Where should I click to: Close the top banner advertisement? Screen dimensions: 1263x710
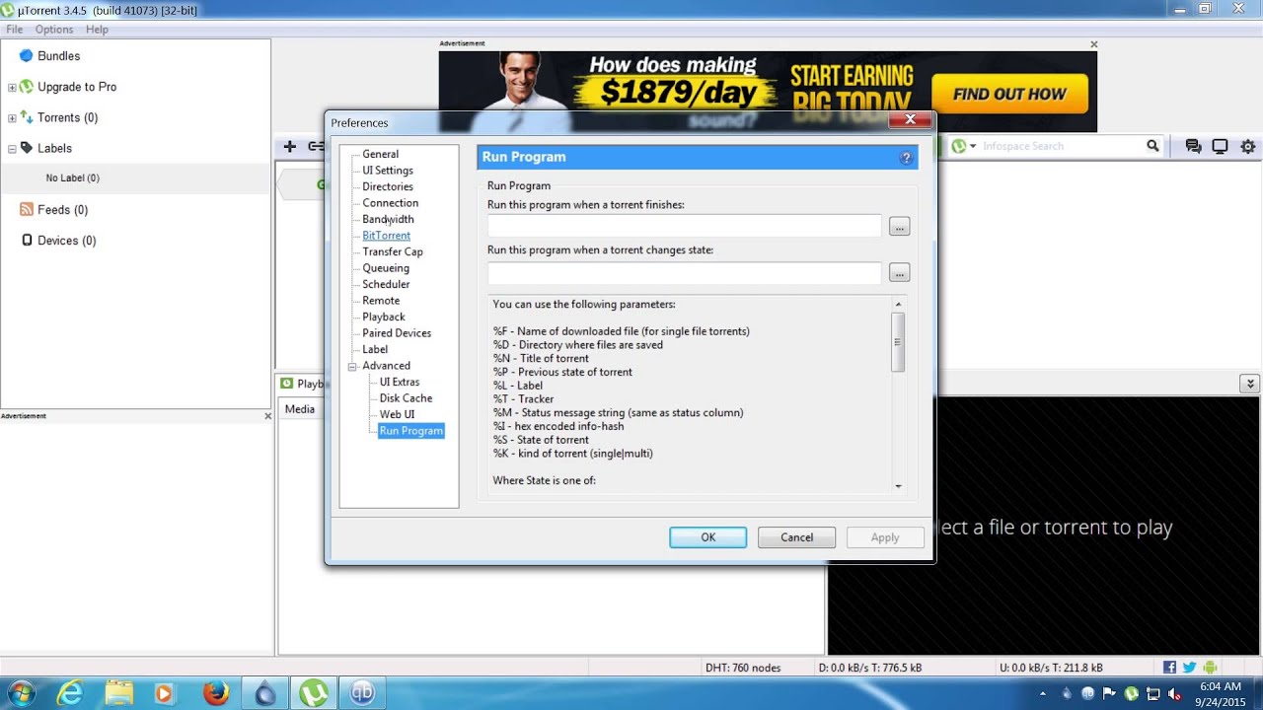pyautogui.click(x=1093, y=44)
